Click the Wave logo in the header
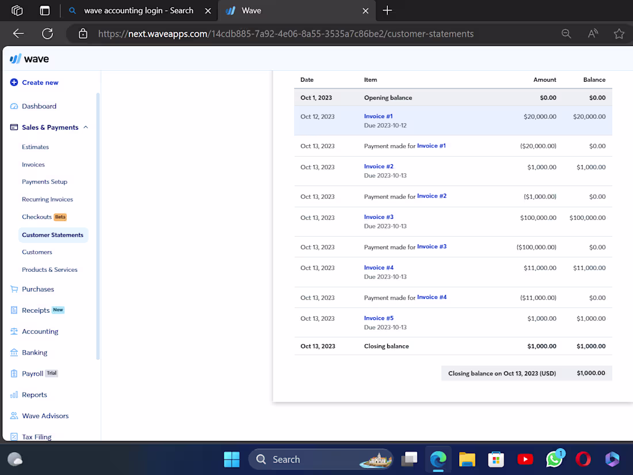Viewport: 633px width, 475px height. point(29,58)
